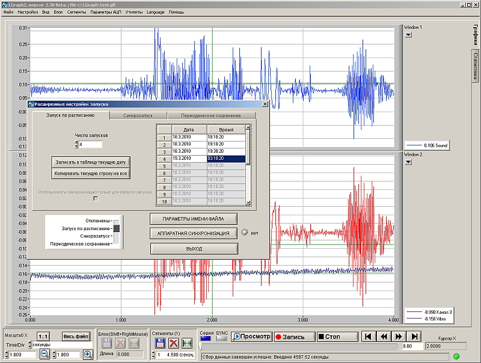Click the ВЫХОД button
This screenshot has width=481, height=363.
(x=194, y=248)
